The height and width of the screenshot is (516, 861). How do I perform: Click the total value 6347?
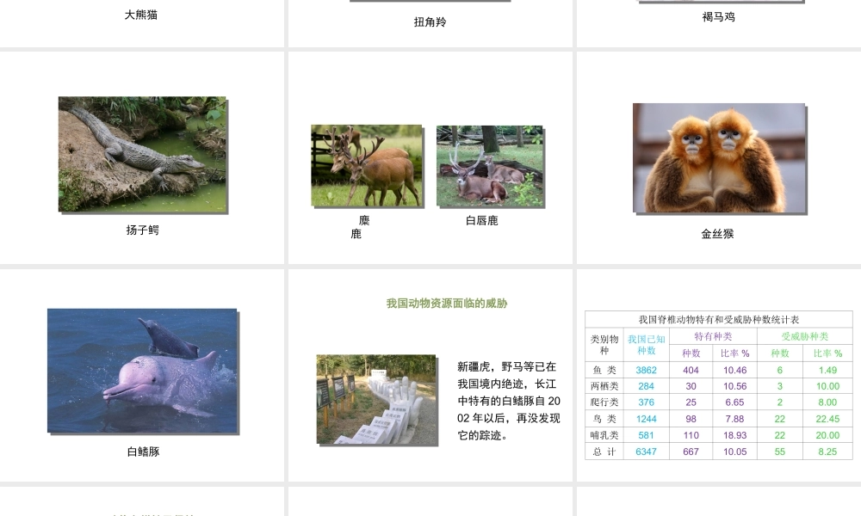647,451
